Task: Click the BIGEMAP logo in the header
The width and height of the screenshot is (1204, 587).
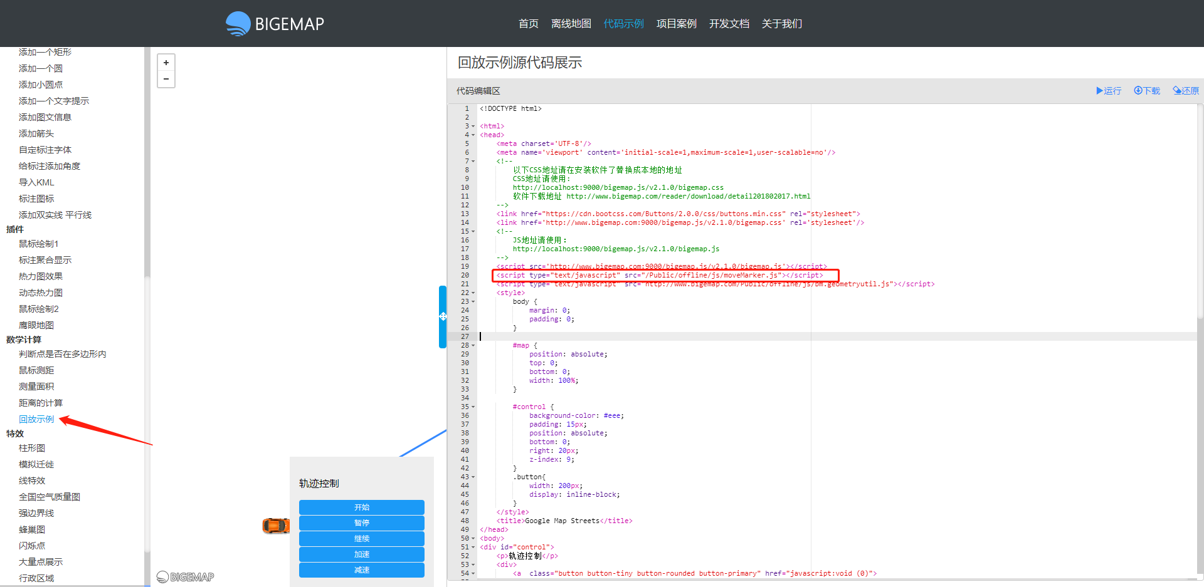Action: click(274, 23)
